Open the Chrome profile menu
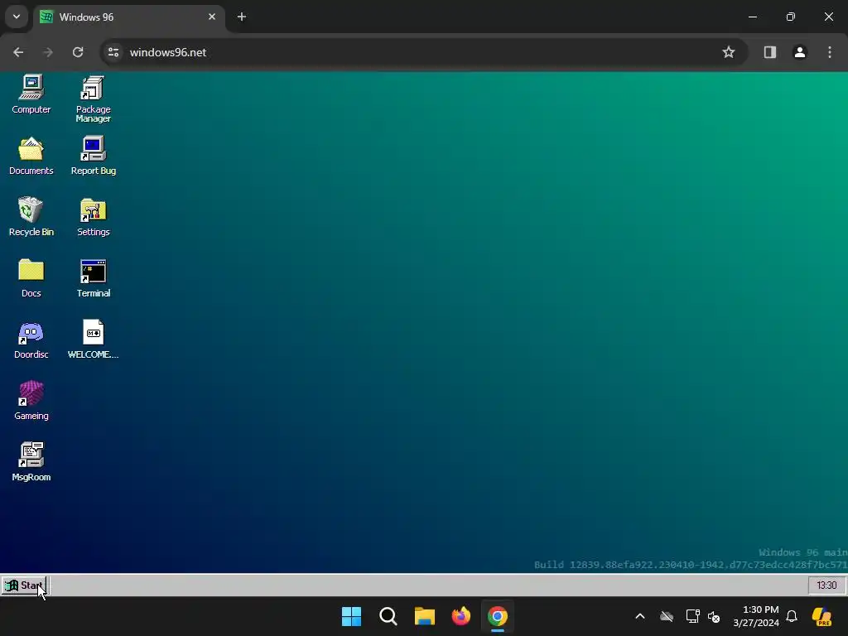 pos(799,52)
